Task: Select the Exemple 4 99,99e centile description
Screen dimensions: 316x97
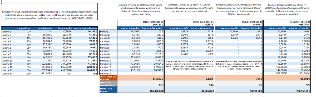Action: tap(287, 10)
